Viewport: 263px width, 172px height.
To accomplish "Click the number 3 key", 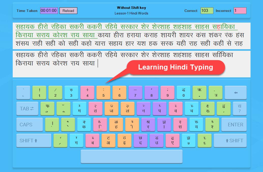I will [71, 93].
